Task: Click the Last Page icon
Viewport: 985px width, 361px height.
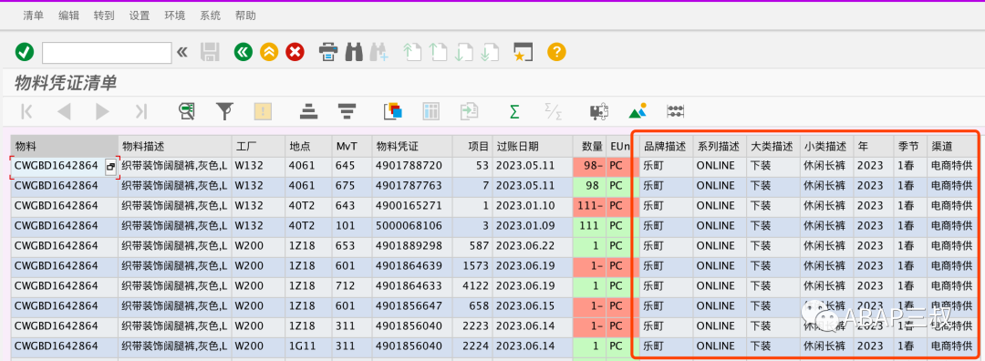Action: [490, 52]
